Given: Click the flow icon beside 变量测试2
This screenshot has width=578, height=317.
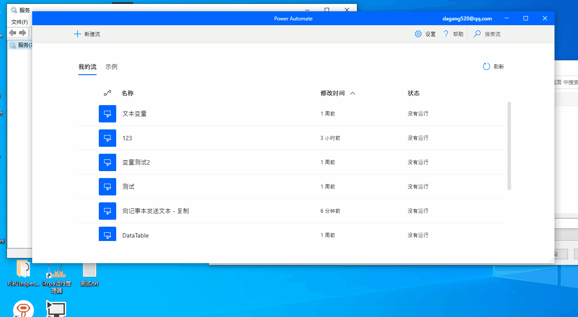Looking at the screenshot, I should click(x=107, y=162).
